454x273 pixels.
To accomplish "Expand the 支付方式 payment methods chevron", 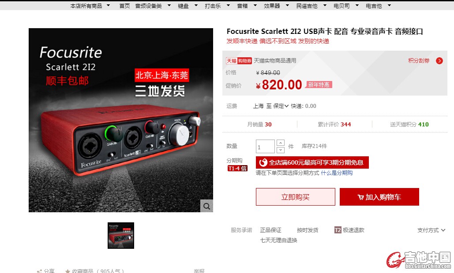I will (443, 230).
